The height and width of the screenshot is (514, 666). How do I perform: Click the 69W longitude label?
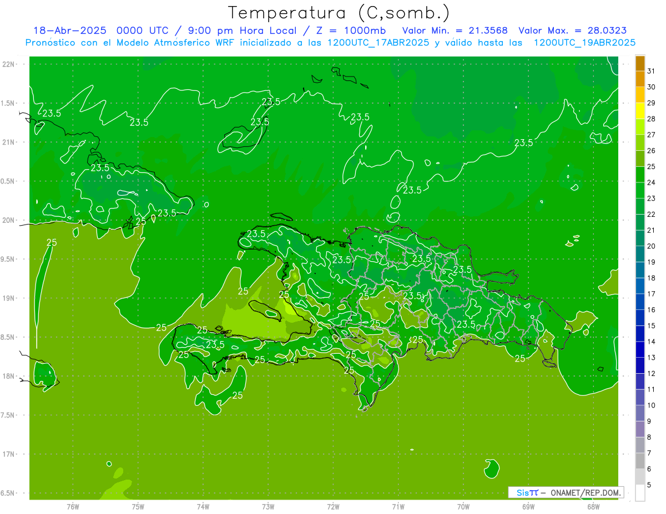coord(528,506)
